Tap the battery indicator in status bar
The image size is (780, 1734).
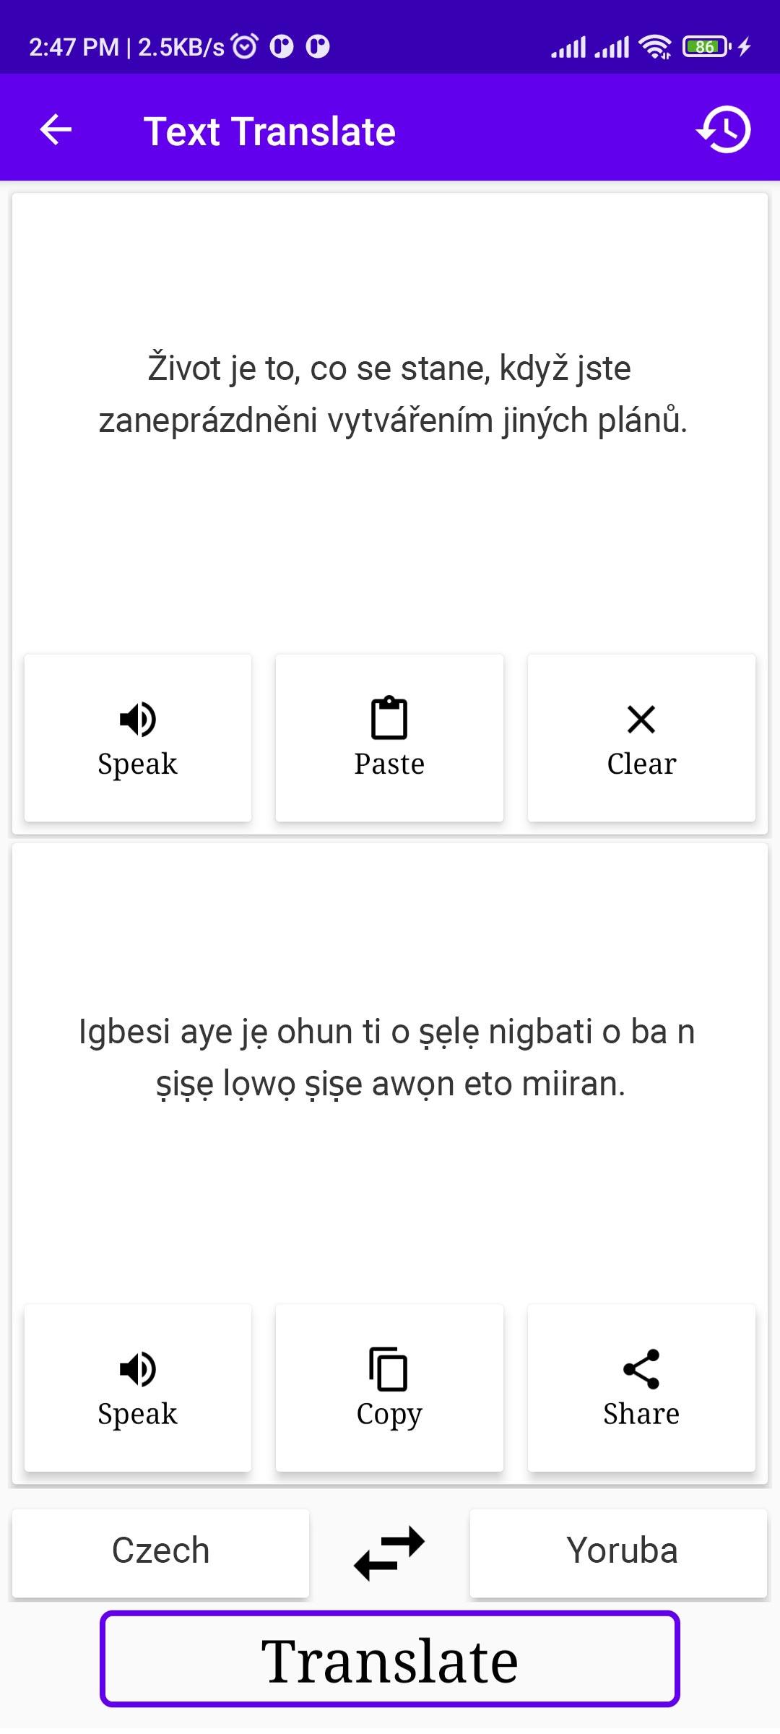pos(706,47)
